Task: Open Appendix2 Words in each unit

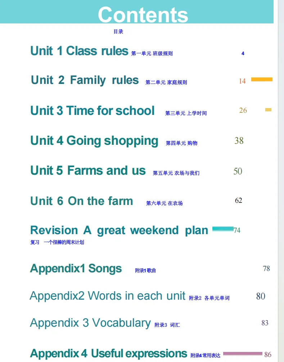Action: point(107,296)
